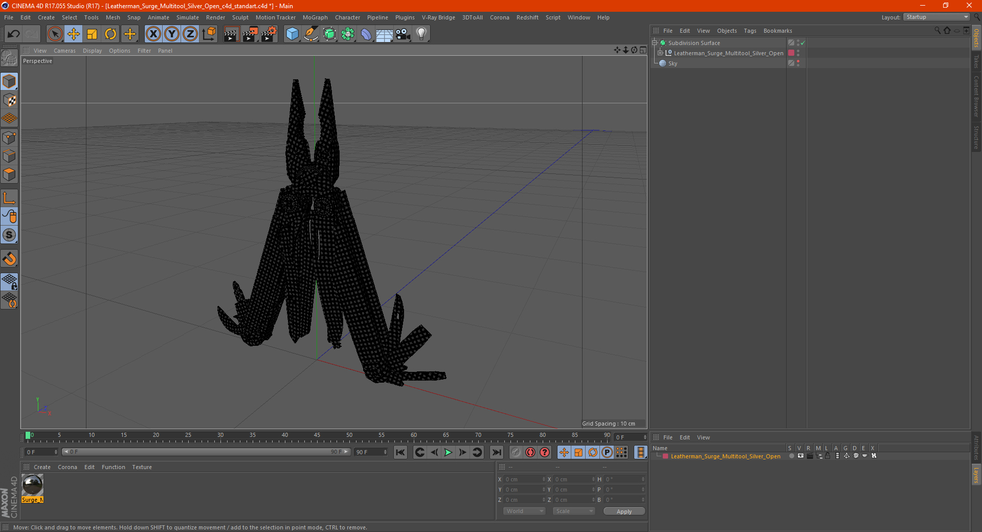This screenshot has width=982, height=532.
Task: Open the MoGraph menu
Action: (315, 17)
